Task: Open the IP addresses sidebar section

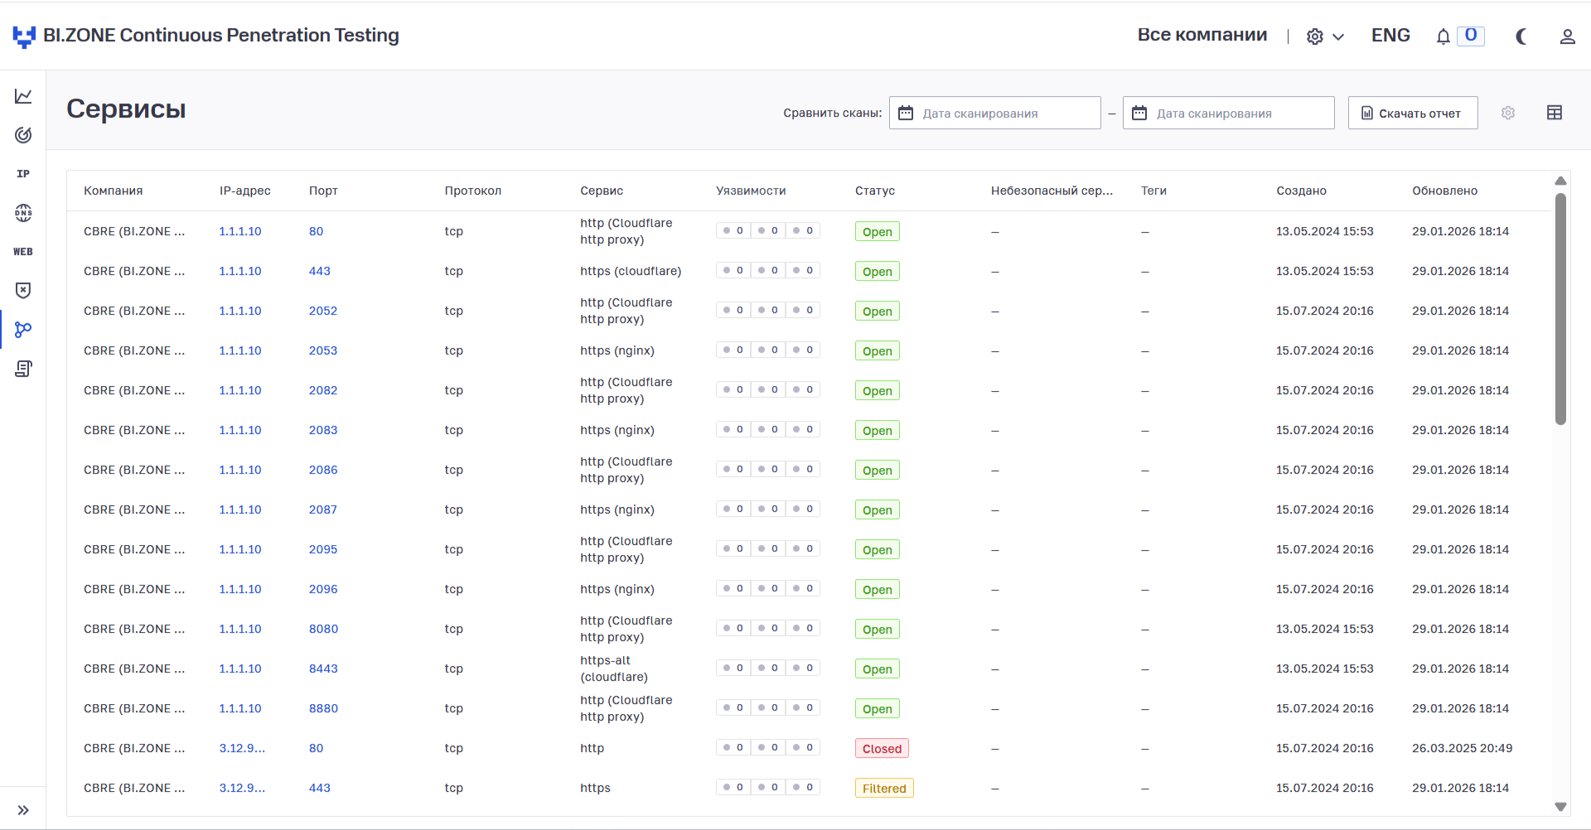Action: (23, 174)
